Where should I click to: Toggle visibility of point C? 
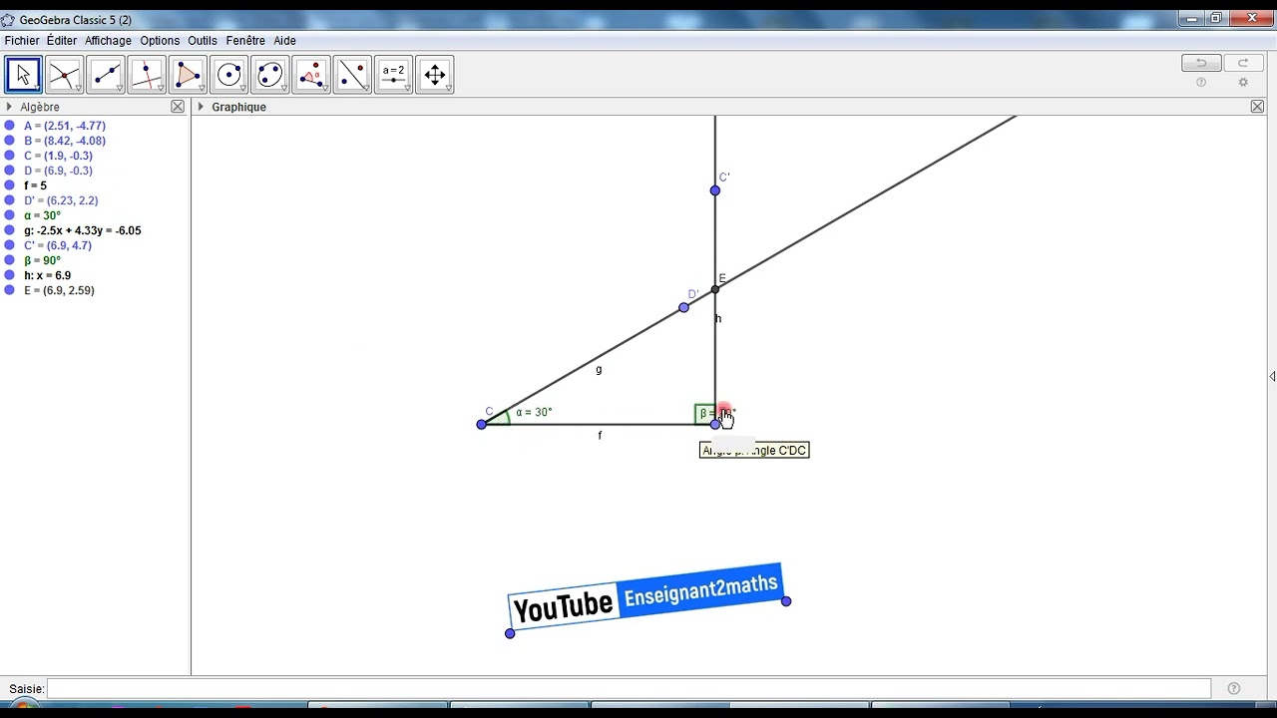(9, 156)
